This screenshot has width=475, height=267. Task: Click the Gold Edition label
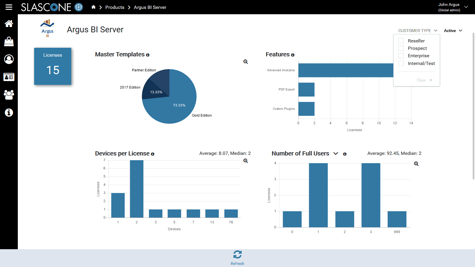[202, 115]
